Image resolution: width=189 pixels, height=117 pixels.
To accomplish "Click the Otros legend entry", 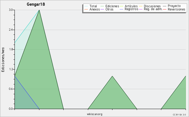I will 107,9.
